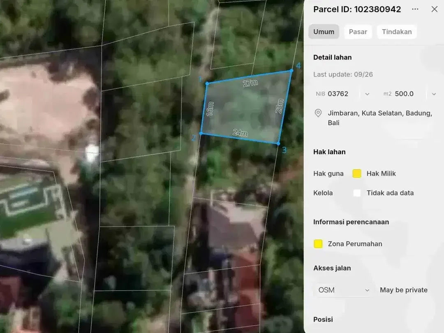Open the three-dot more options menu
This screenshot has height=333, width=444.
pyautogui.click(x=415, y=9)
